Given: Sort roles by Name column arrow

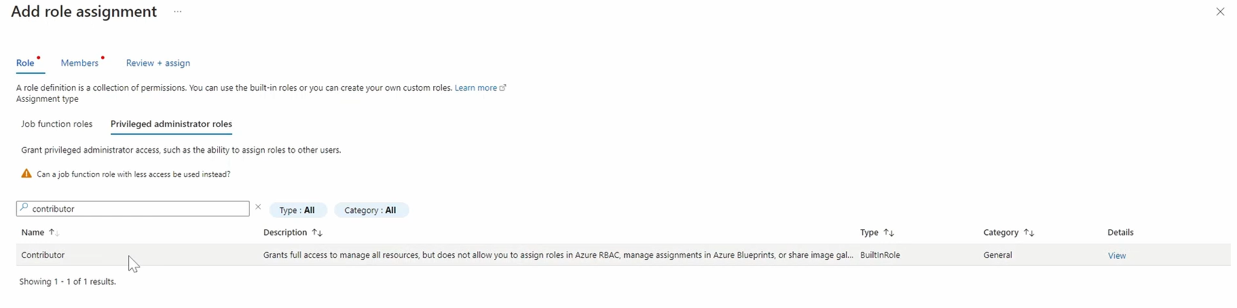Looking at the screenshot, I should [54, 233].
